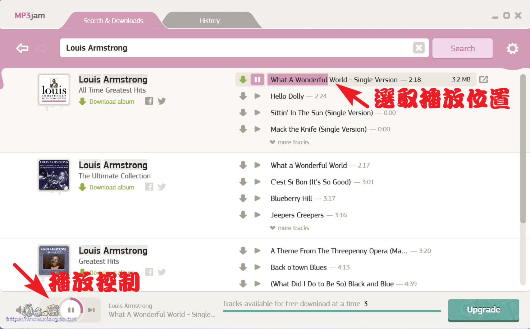Play Black and Blue track
The width and height of the screenshot is (530, 329).
point(257,284)
